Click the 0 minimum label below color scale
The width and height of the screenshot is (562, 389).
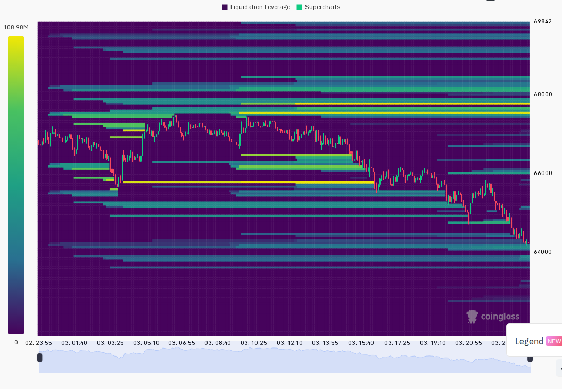(16, 342)
